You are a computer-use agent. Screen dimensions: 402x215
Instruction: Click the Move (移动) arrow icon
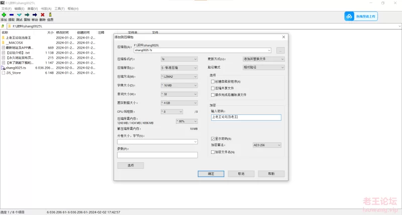pos(35,15)
